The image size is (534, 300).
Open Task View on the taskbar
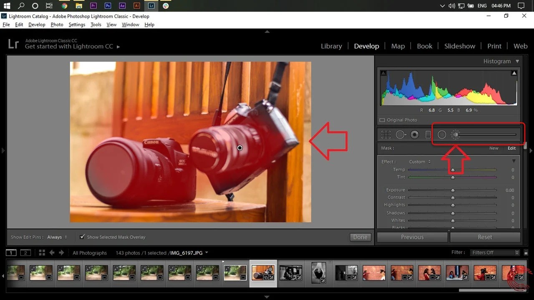(49, 6)
